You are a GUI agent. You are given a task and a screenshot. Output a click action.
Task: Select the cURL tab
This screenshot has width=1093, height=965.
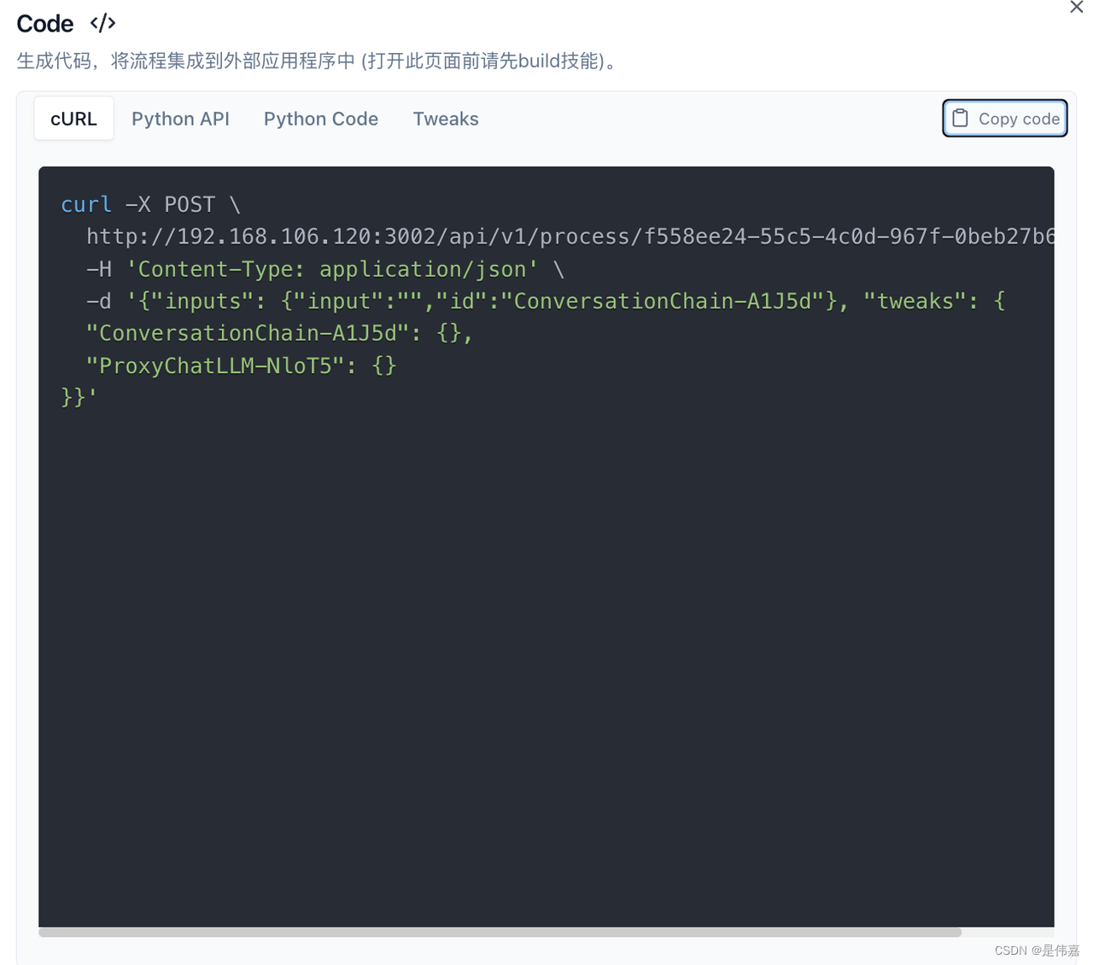click(x=73, y=119)
